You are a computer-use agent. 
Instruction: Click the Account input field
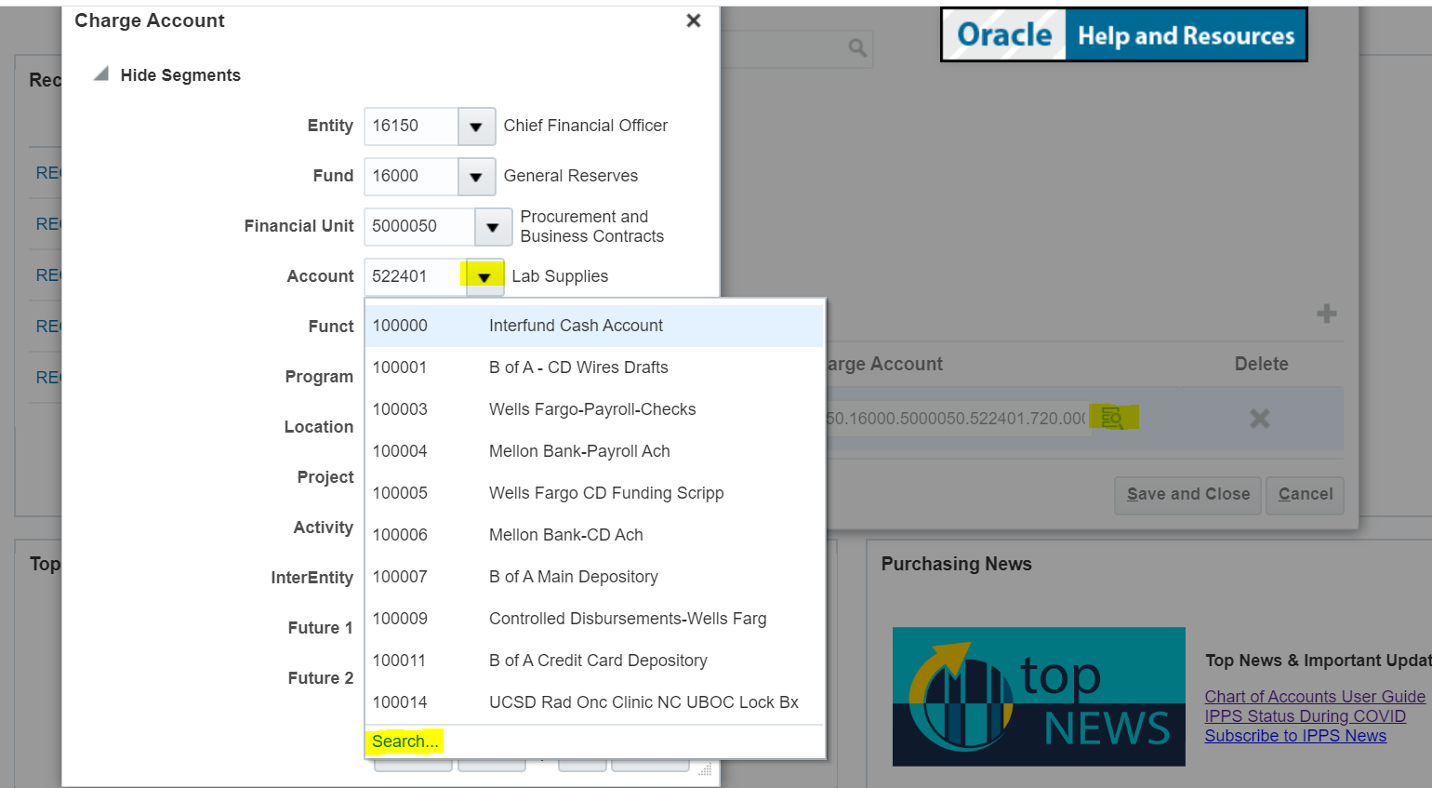tap(416, 277)
